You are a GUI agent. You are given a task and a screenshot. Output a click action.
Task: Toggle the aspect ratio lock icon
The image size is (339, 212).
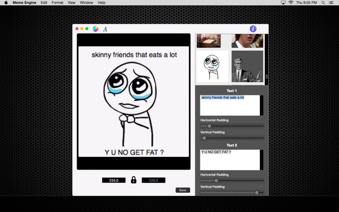[x=133, y=180]
